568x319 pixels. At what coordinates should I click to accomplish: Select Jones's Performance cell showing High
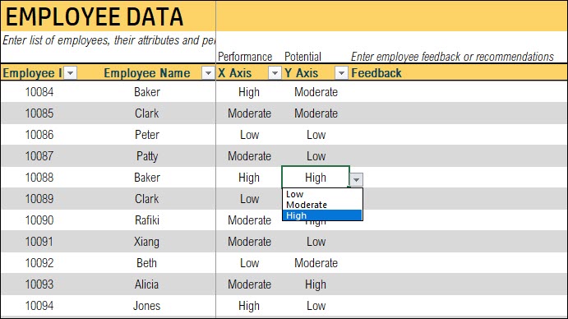coord(249,306)
